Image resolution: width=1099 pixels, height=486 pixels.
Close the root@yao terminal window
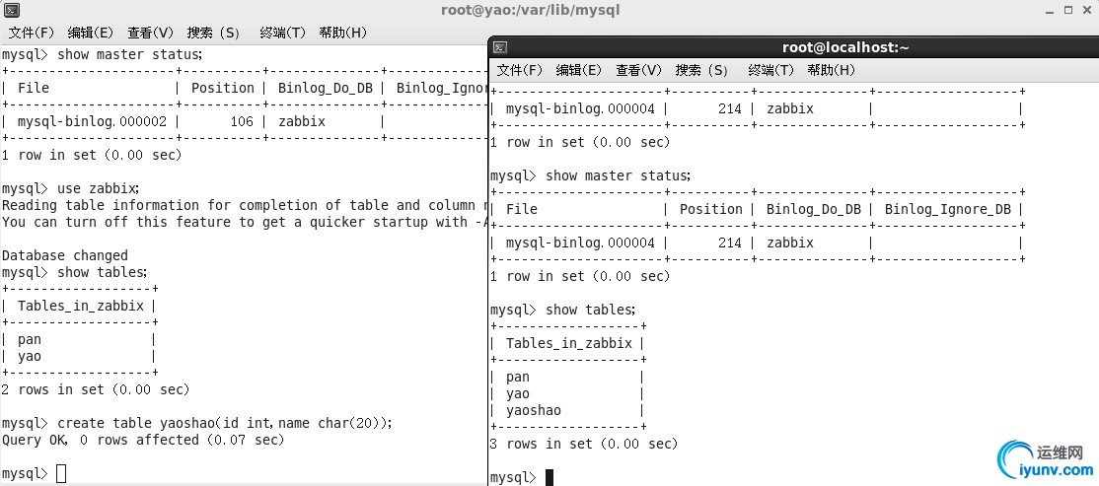click(1087, 10)
